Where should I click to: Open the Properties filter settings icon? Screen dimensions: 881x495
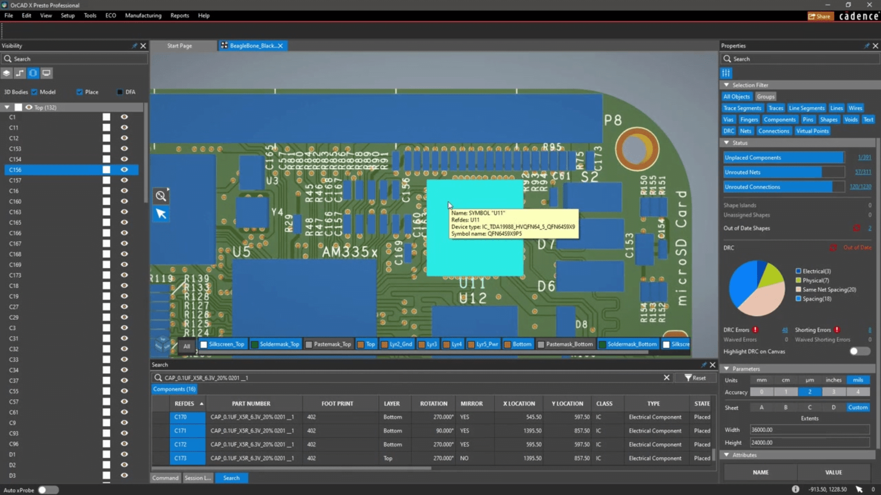[x=726, y=73]
